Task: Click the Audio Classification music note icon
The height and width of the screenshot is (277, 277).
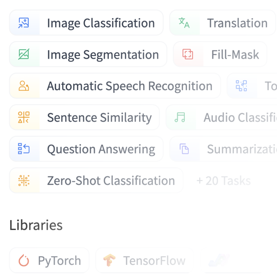Action: (x=180, y=118)
